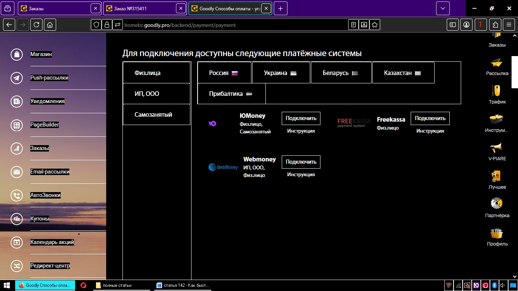The width and height of the screenshot is (518, 291).
Task: Click the ЮMoney payment system logo
Action: tap(213, 123)
